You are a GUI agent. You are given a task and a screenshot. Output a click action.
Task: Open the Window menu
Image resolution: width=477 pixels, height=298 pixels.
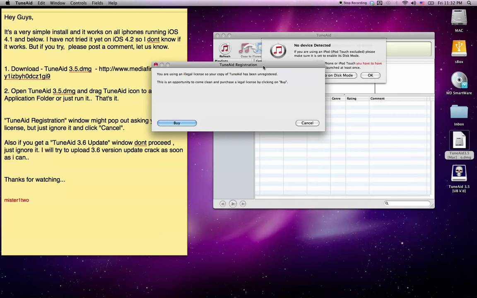(58, 3)
